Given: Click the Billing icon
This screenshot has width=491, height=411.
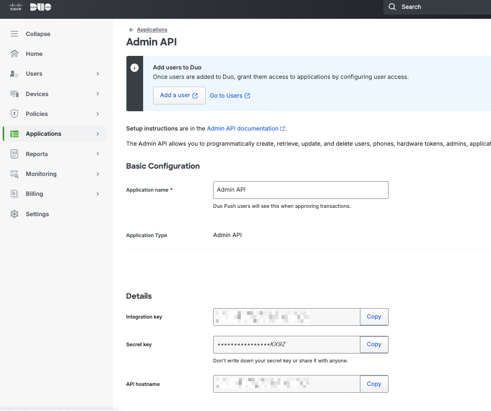Looking at the screenshot, I should (x=15, y=194).
